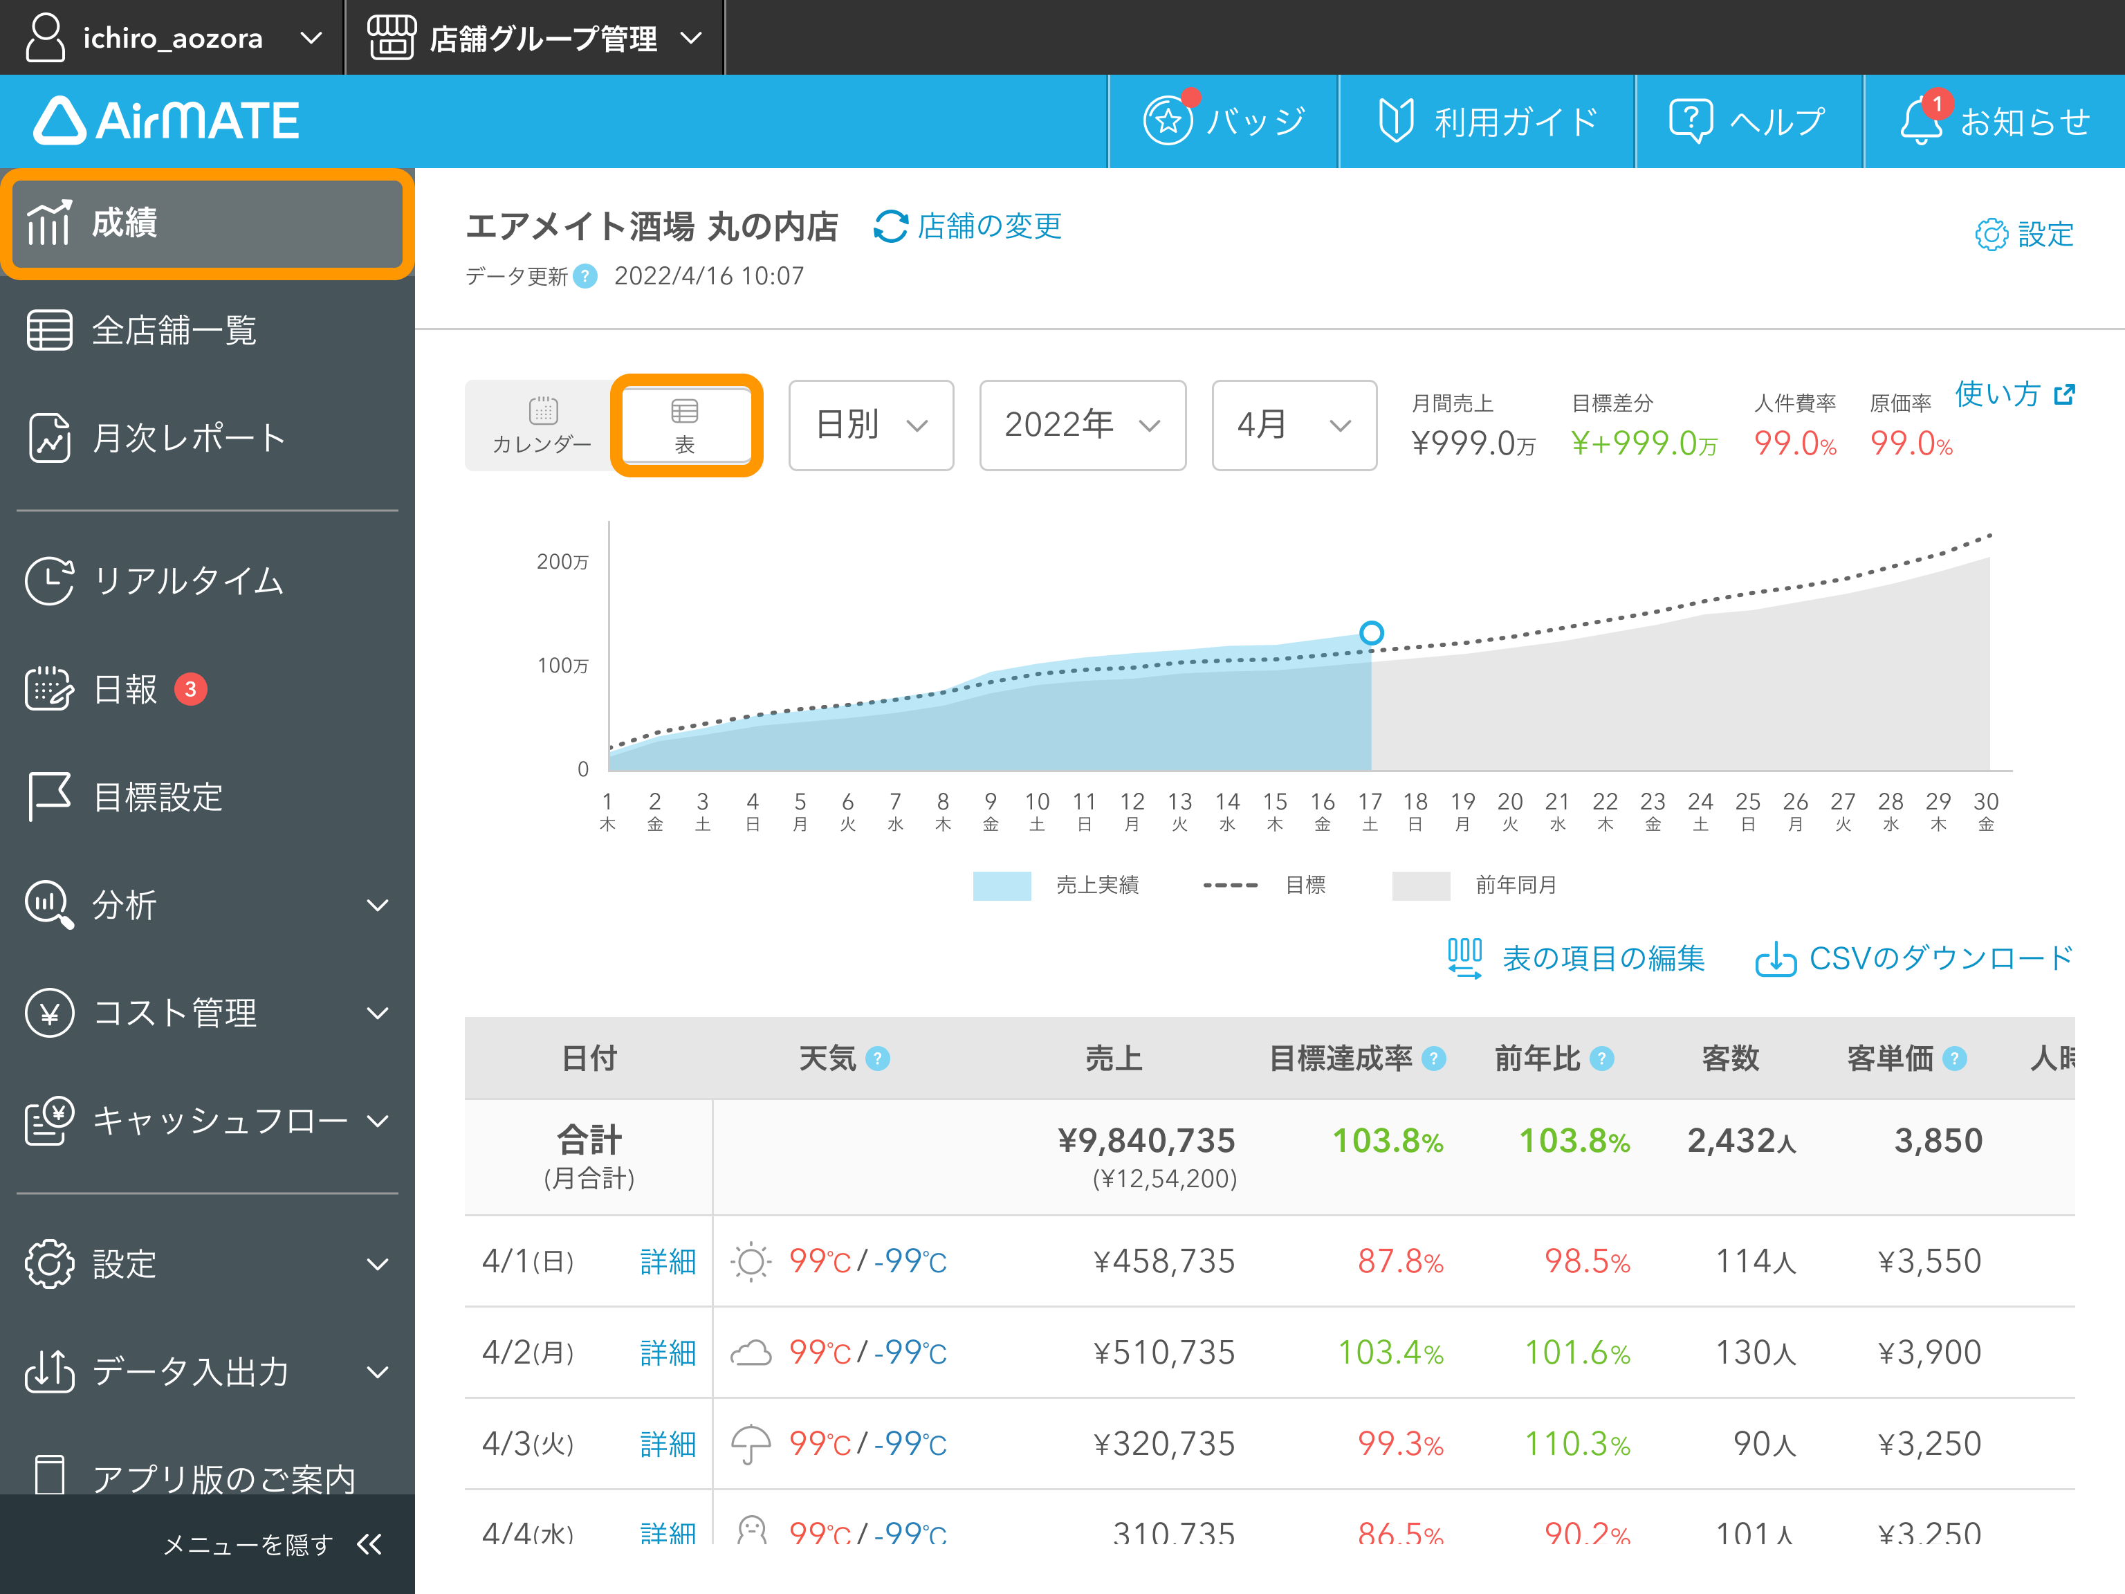Open リアルタイム realtime view
2125x1594 pixels.
pos(208,581)
